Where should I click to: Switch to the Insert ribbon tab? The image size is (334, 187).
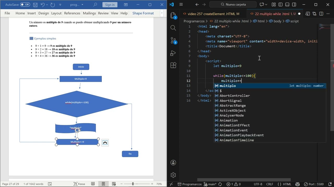(32, 13)
